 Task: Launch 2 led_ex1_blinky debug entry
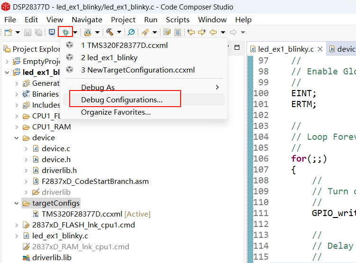click(109, 58)
